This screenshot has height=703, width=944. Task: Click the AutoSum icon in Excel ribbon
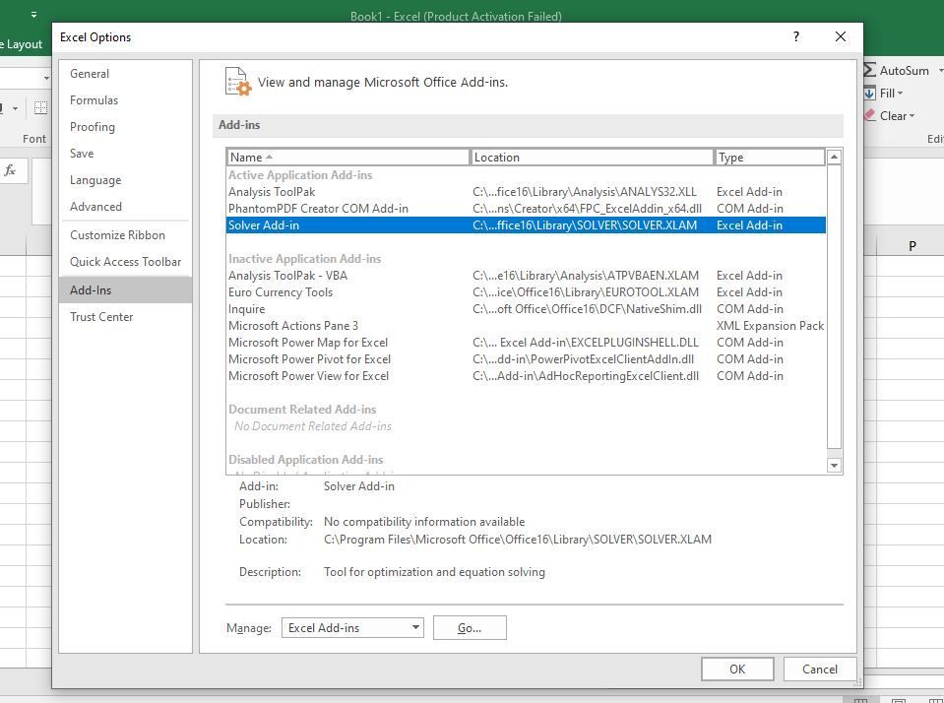(x=869, y=71)
